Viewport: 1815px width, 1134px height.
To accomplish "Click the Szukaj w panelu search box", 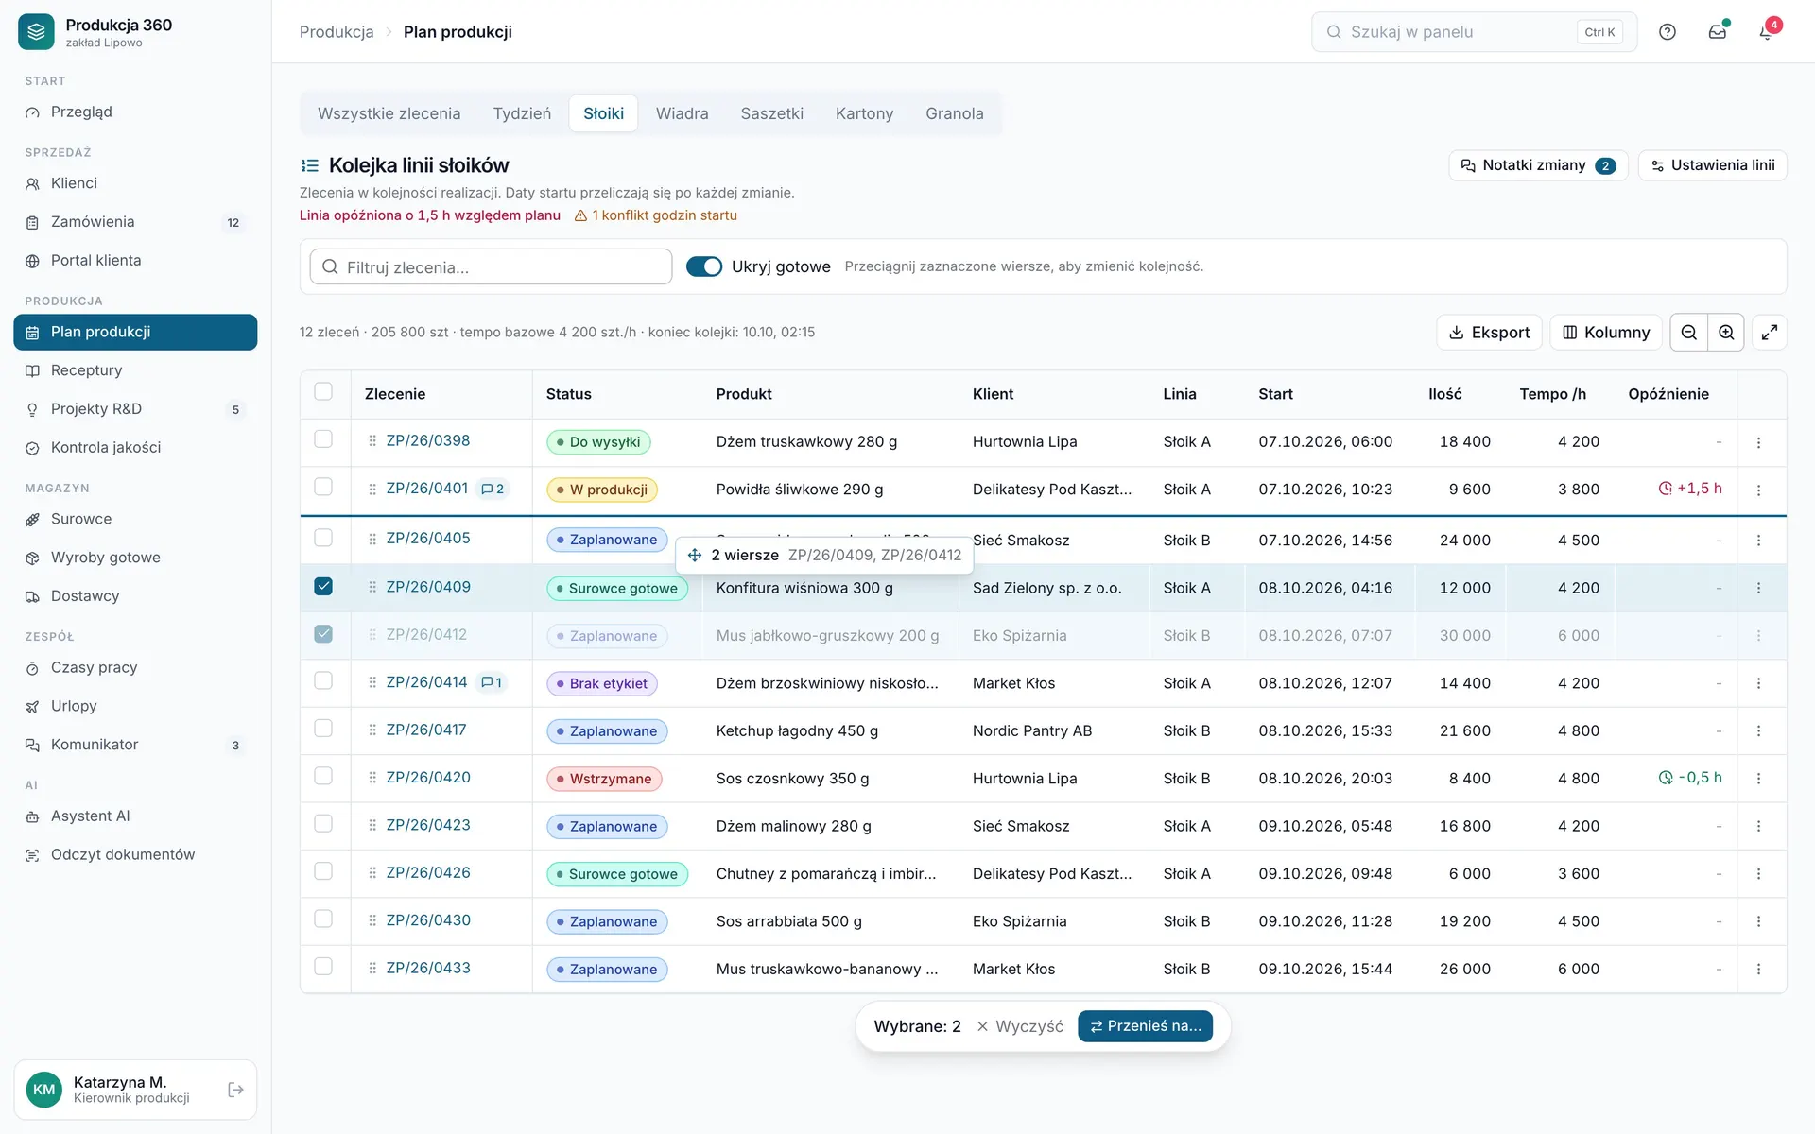I will (x=1474, y=32).
